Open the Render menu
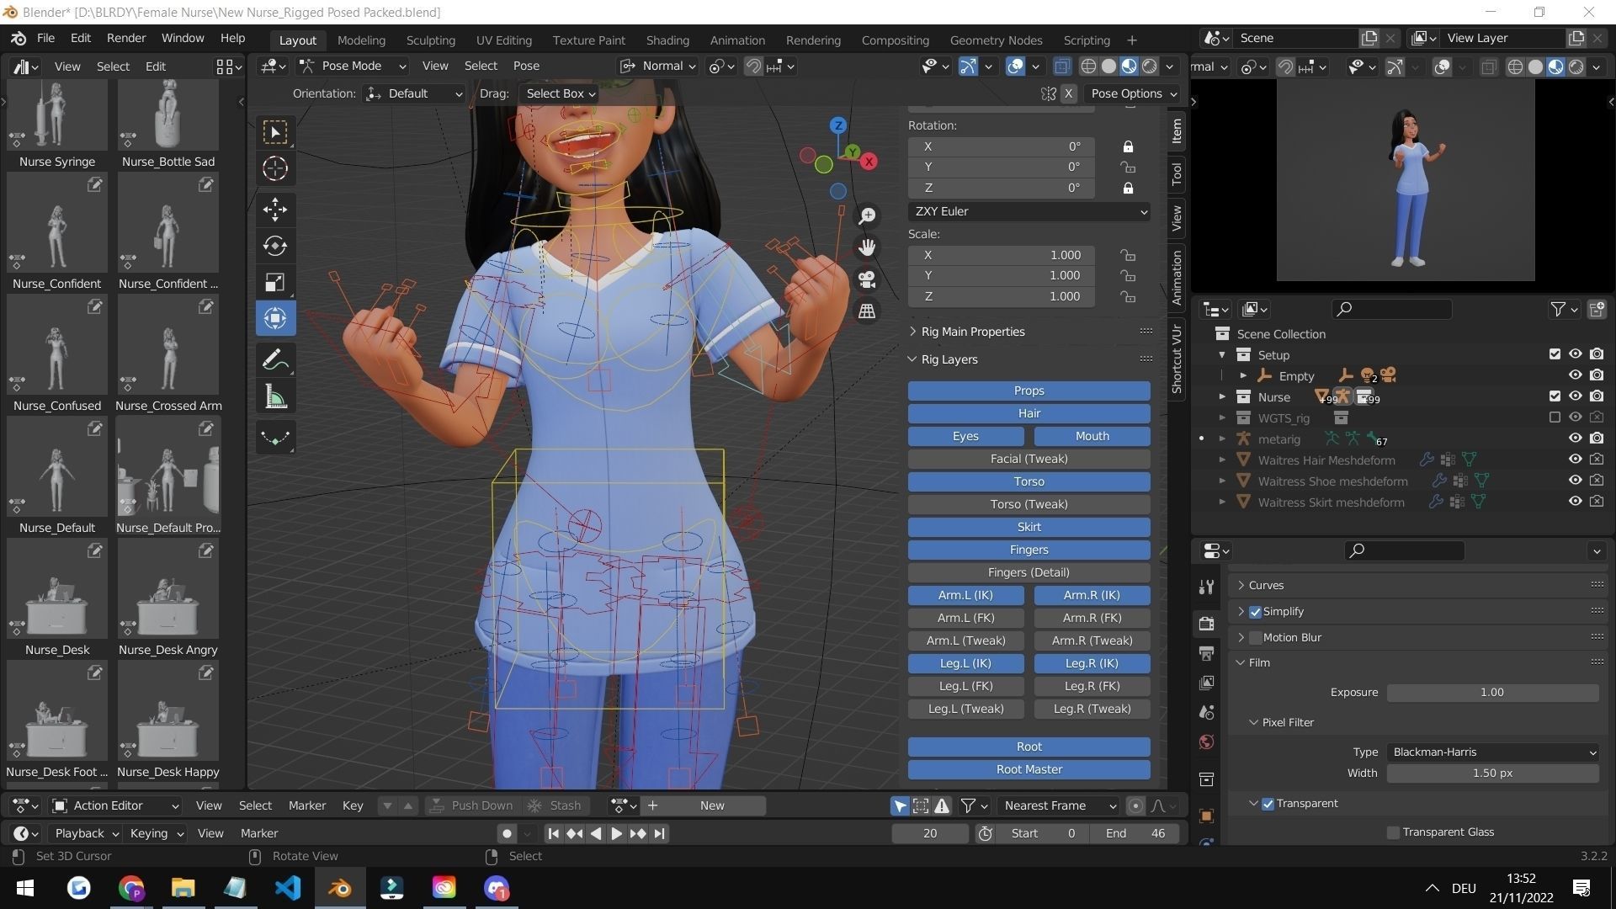 [x=125, y=38]
